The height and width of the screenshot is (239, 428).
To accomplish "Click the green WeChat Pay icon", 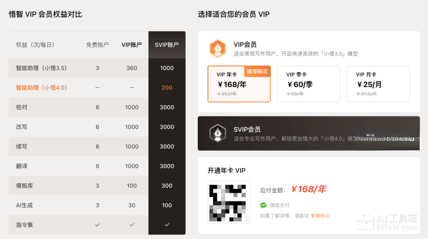I will tap(263, 205).
